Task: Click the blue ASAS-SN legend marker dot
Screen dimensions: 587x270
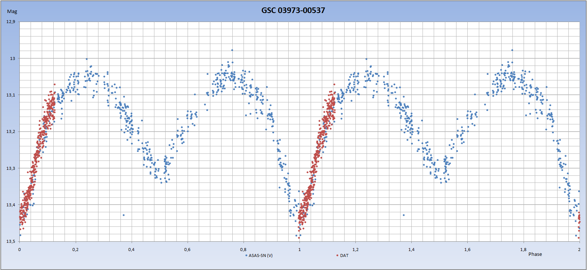Action: tap(246, 255)
